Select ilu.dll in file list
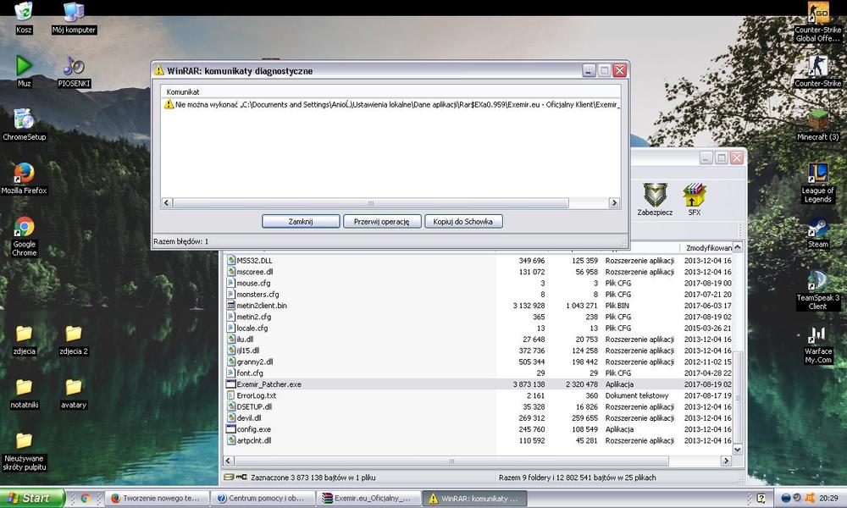 (x=479, y=340)
